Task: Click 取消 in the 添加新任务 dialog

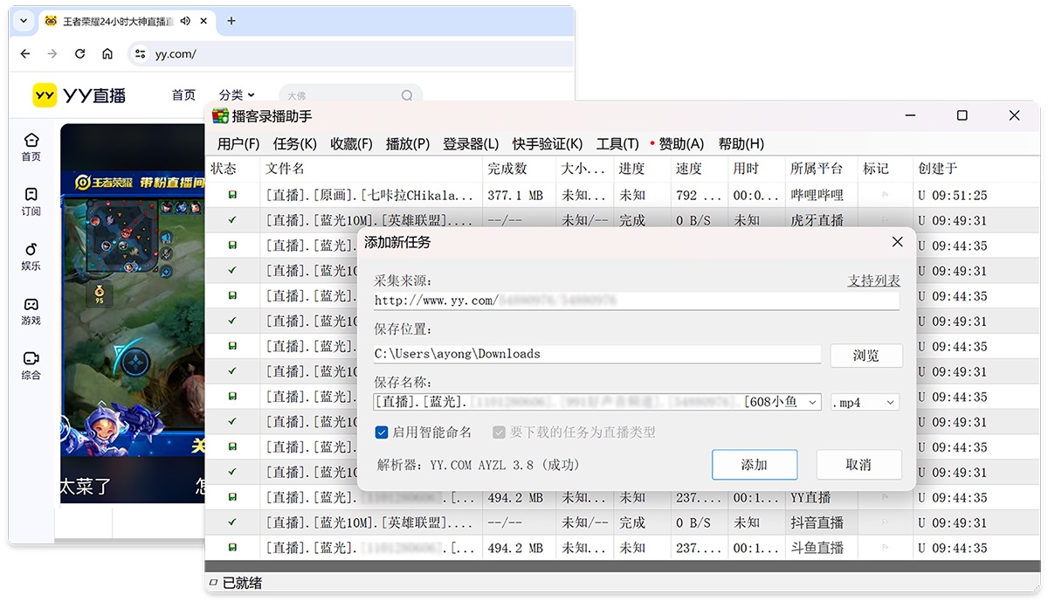Action: pos(858,465)
